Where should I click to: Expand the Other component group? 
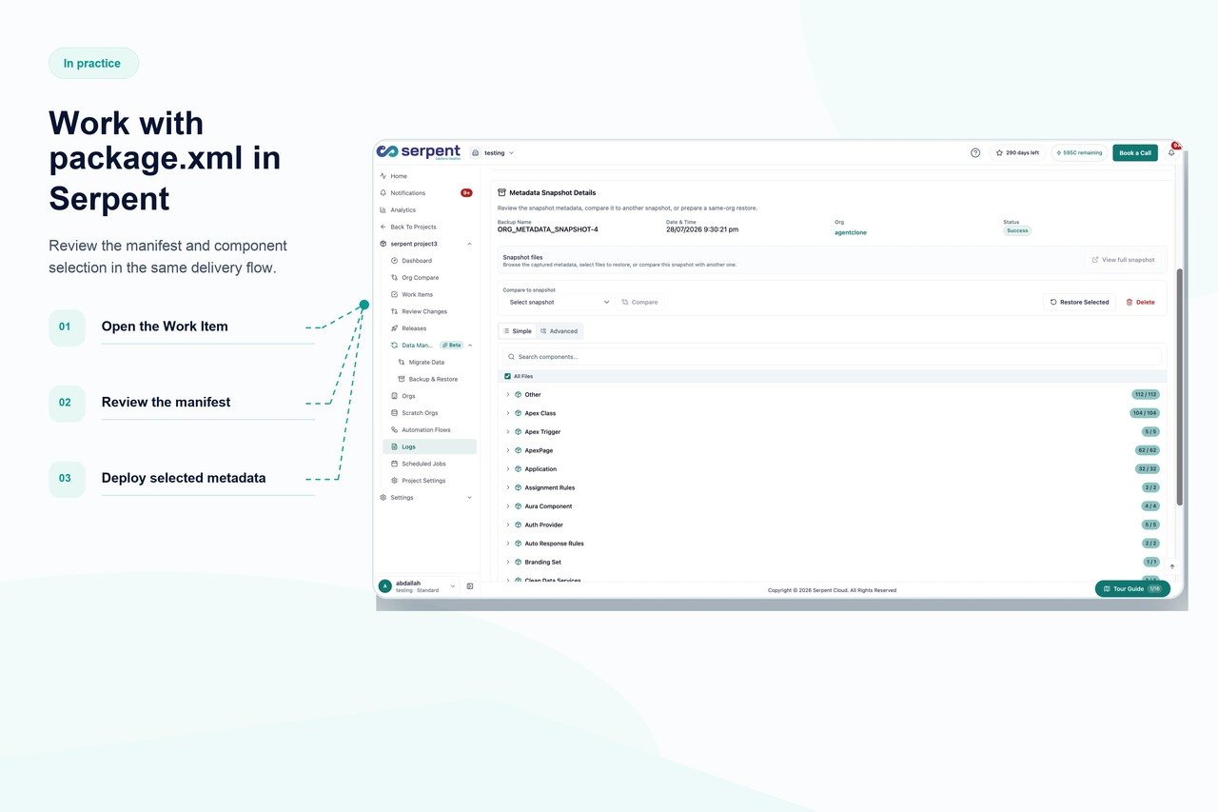tap(508, 394)
